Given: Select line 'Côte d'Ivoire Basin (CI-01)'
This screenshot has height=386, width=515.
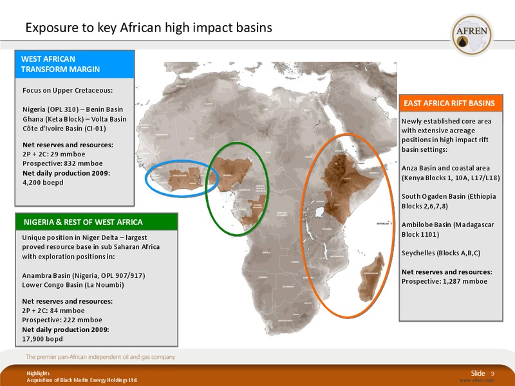Looking at the screenshot, I should (64, 128).
